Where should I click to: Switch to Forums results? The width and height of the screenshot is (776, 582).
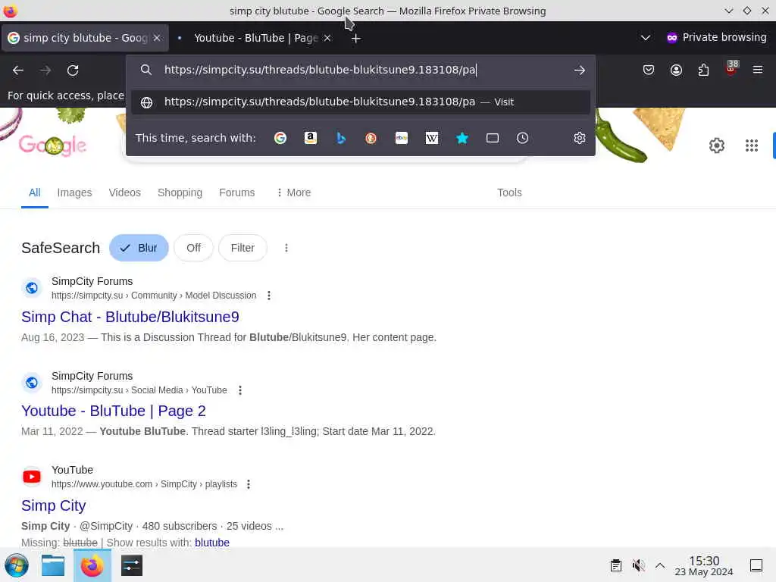pos(237,192)
